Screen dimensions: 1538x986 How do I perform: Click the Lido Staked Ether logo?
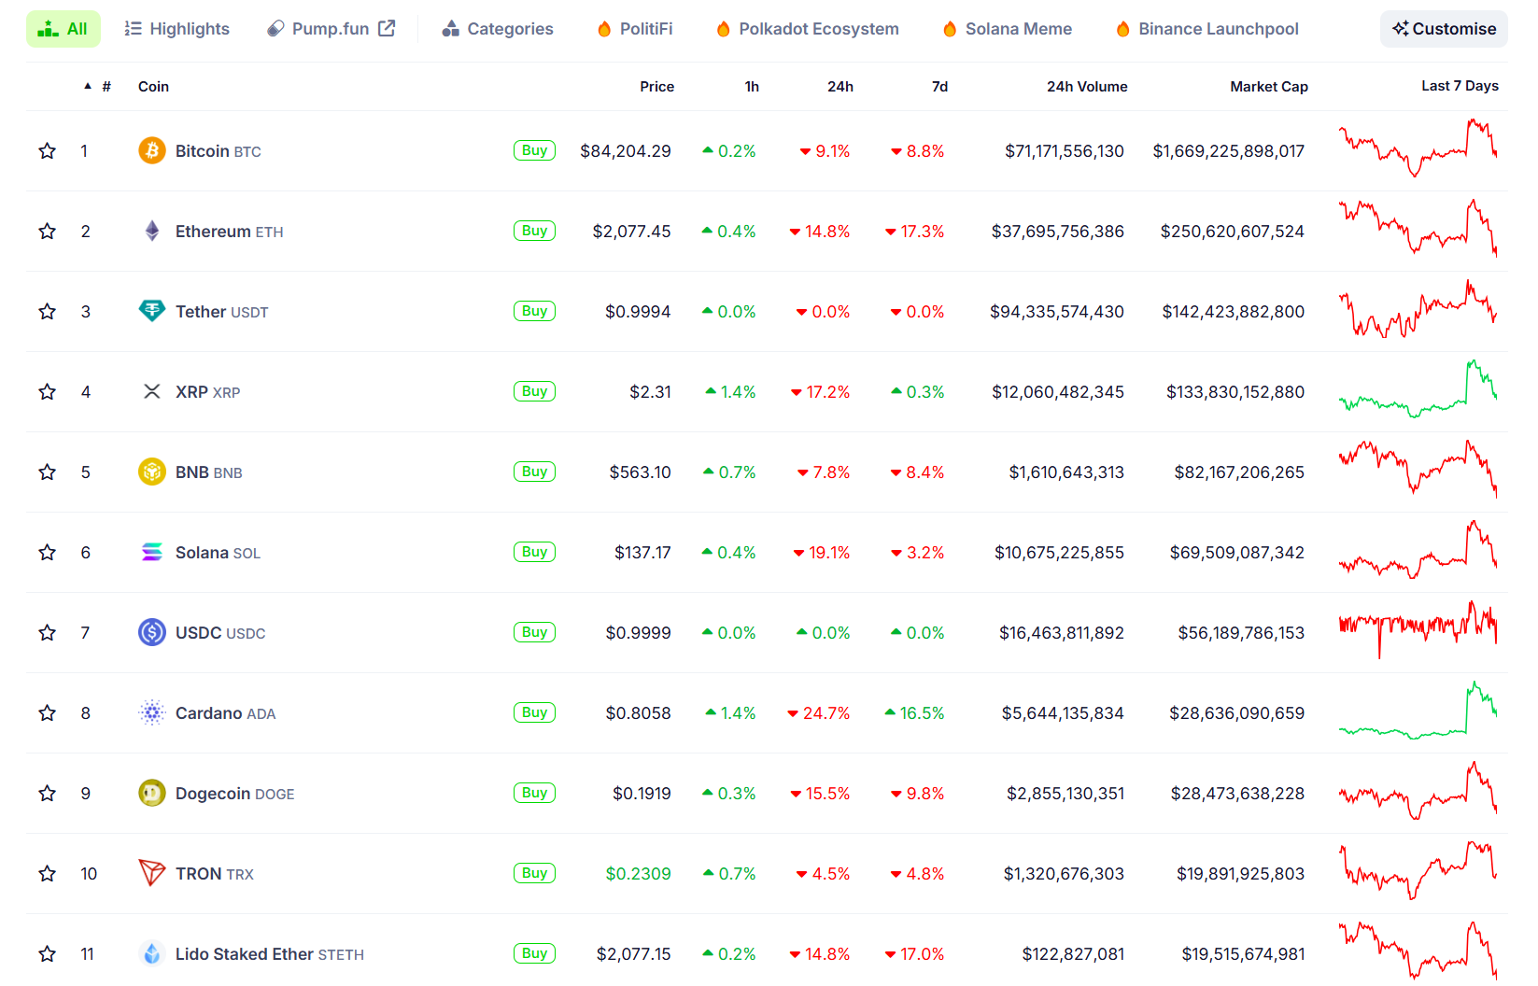click(152, 953)
